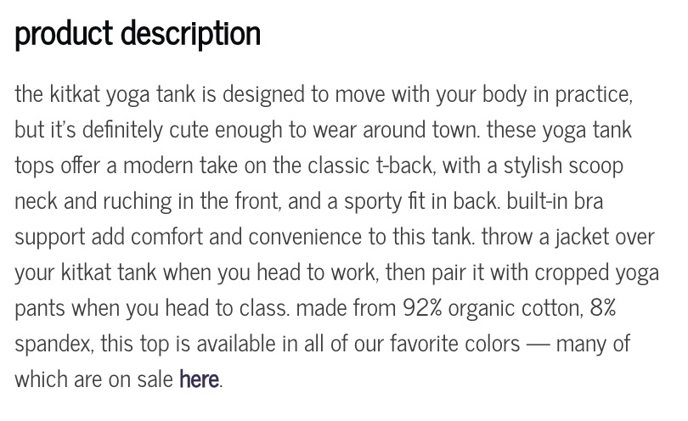The image size is (688, 421).
Task: Click the term 't-back' in the text
Action: [x=405, y=166]
